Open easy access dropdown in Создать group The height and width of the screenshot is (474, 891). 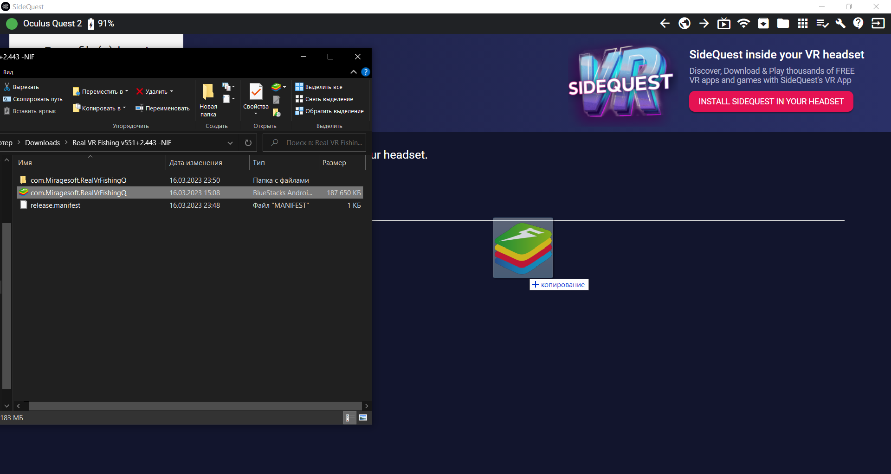pos(228,99)
